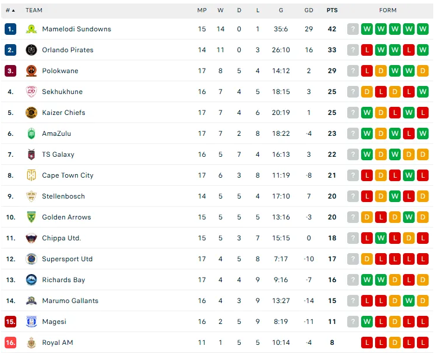Click the Golden Arrows team crest
The image size is (435, 353).
click(x=31, y=217)
